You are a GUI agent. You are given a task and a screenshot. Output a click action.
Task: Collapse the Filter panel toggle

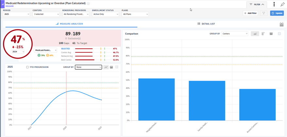click(x=257, y=5)
